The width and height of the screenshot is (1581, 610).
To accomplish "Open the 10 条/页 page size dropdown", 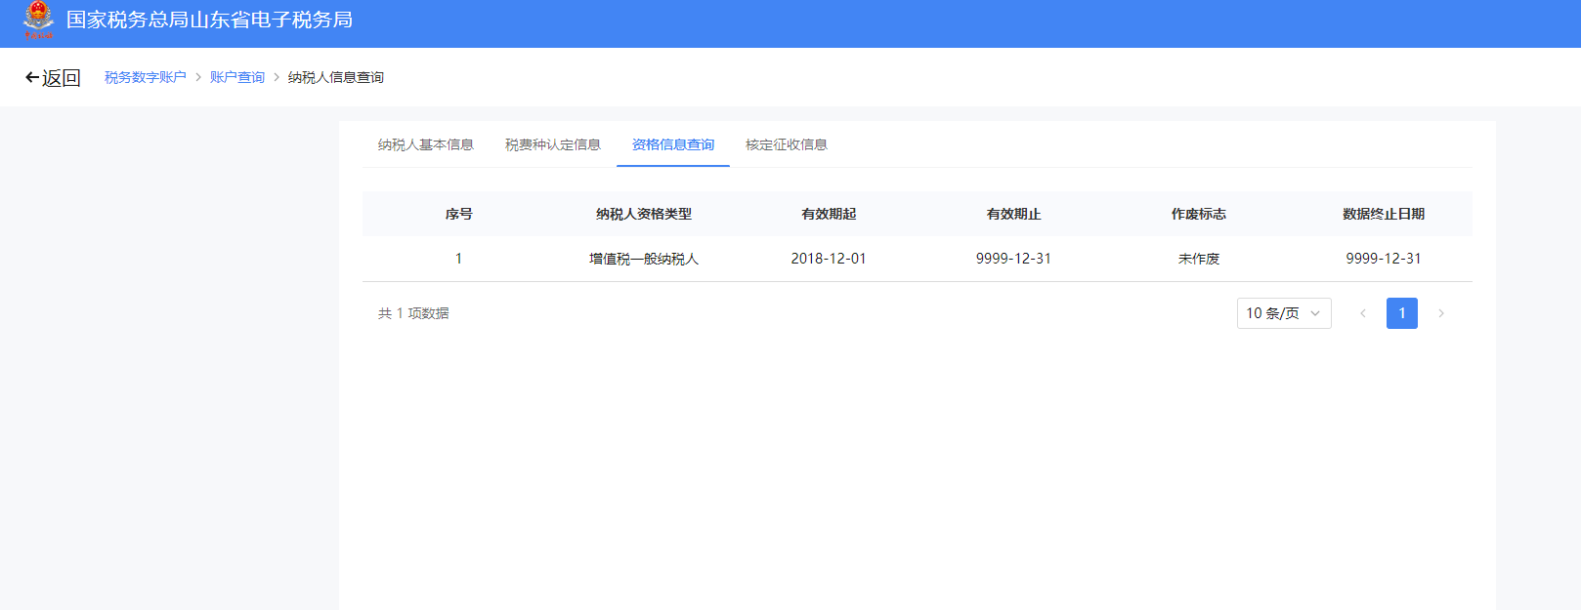I will (x=1283, y=313).
